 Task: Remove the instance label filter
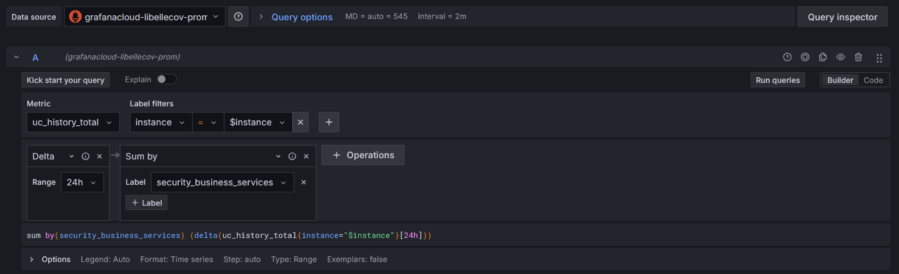tap(301, 122)
